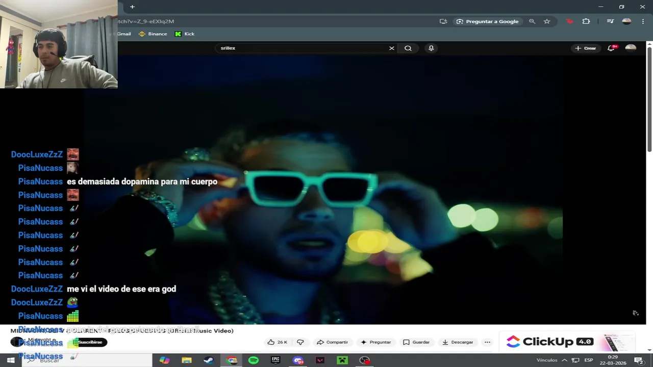Open Epic Games launcher from taskbar
Viewport: 653px width, 367px height.
275,360
